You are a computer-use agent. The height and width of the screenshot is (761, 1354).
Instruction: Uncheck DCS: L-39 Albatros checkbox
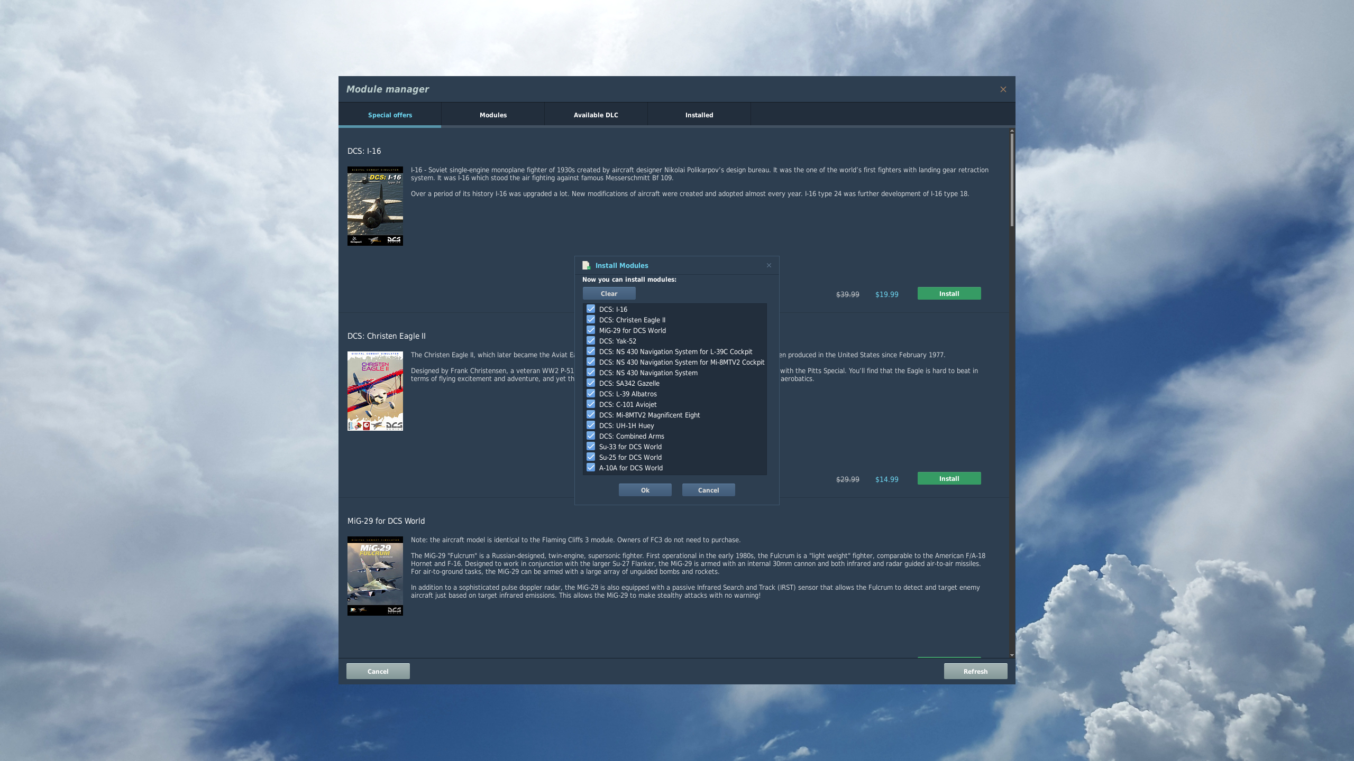click(x=591, y=394)
